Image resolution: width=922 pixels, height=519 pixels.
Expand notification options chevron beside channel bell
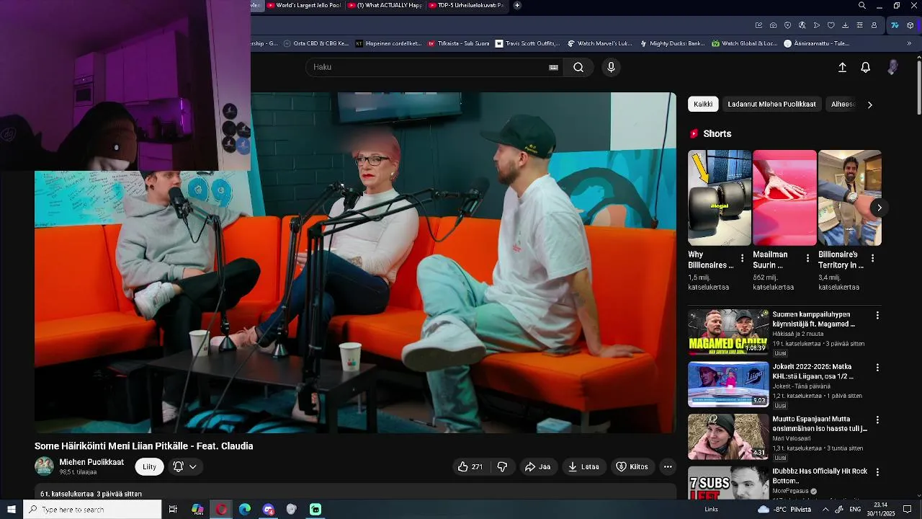coord(193,466)
